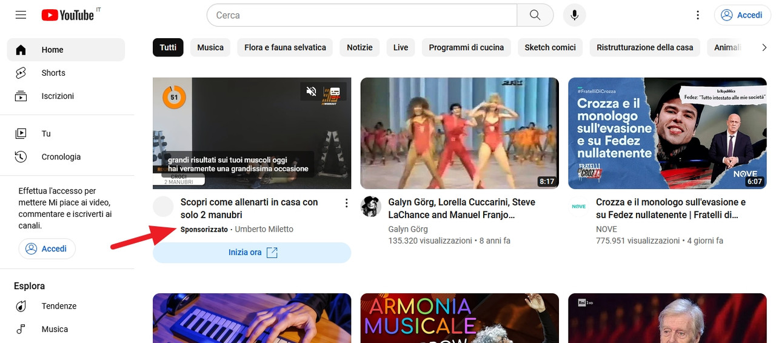Unmute the sponsored video preview
This screenshot has width=776, height=343.
(x=312, y=92)
